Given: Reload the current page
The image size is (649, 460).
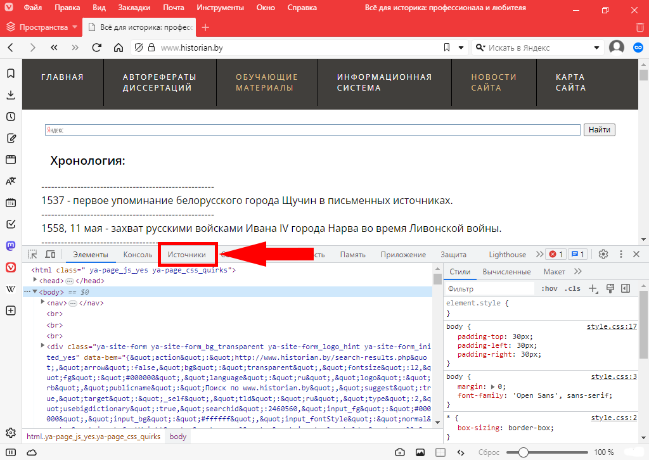Looking at the screenshot, I should [x=96, y=48].
